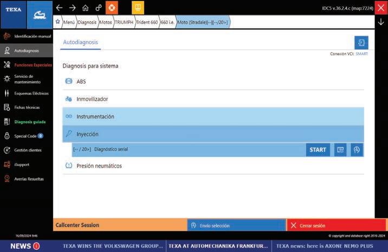Open Diagnosis guiada in sidebar
The image size is (388, 252).
[x=27, y=122]
